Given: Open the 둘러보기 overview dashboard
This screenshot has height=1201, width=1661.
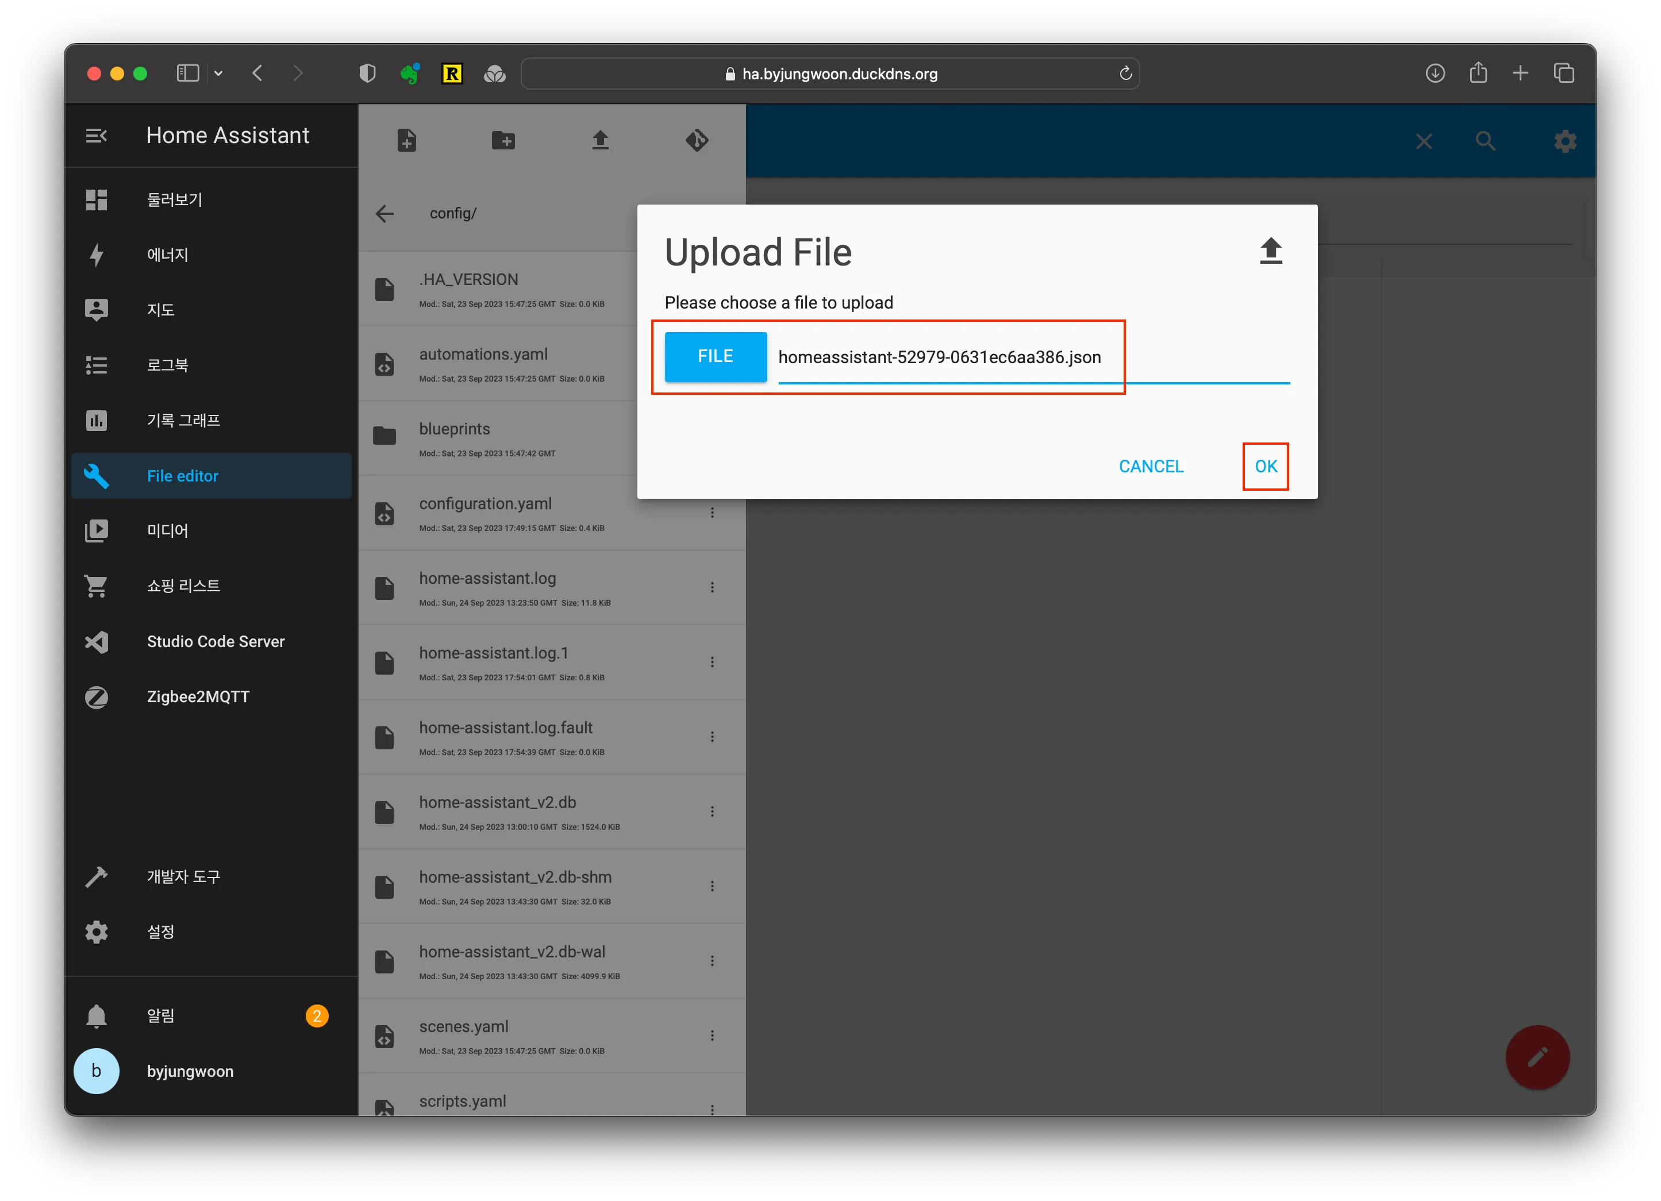Looking at the screenshot, I should (211, 199).
